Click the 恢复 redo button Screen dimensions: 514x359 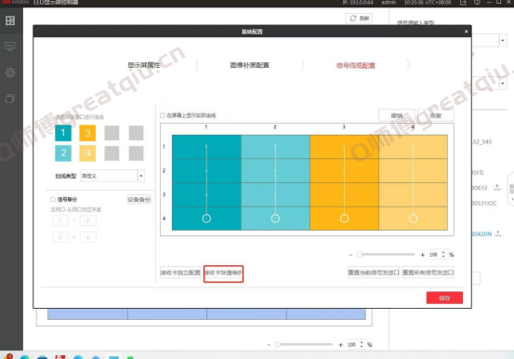click(x=436, y=115)
